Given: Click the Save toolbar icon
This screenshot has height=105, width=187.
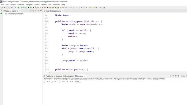Looking at the screenshot, I should click(6, 8).
